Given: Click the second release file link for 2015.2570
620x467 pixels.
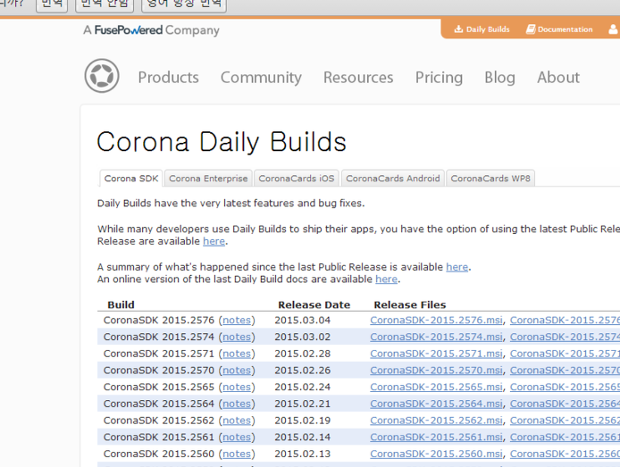Looking at the screenshot, I should [x=565, y=371].
